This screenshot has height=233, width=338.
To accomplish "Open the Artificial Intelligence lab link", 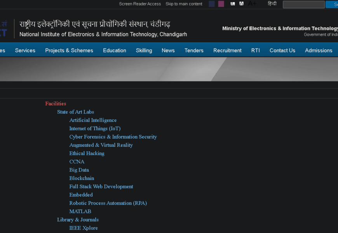I will click(x=93, y=120).
